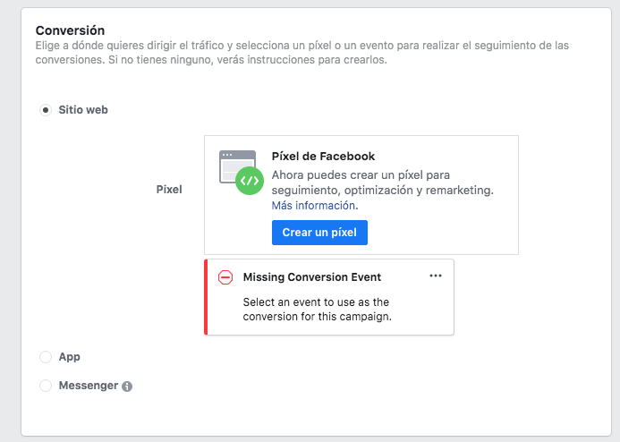Click the Missing Conversion Event title
Viewport: 620px width, 442px height.
tap(312, 277)
